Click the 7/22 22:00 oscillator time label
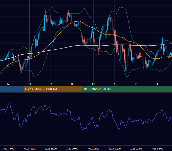172x151 pixels. click(93, 148)
